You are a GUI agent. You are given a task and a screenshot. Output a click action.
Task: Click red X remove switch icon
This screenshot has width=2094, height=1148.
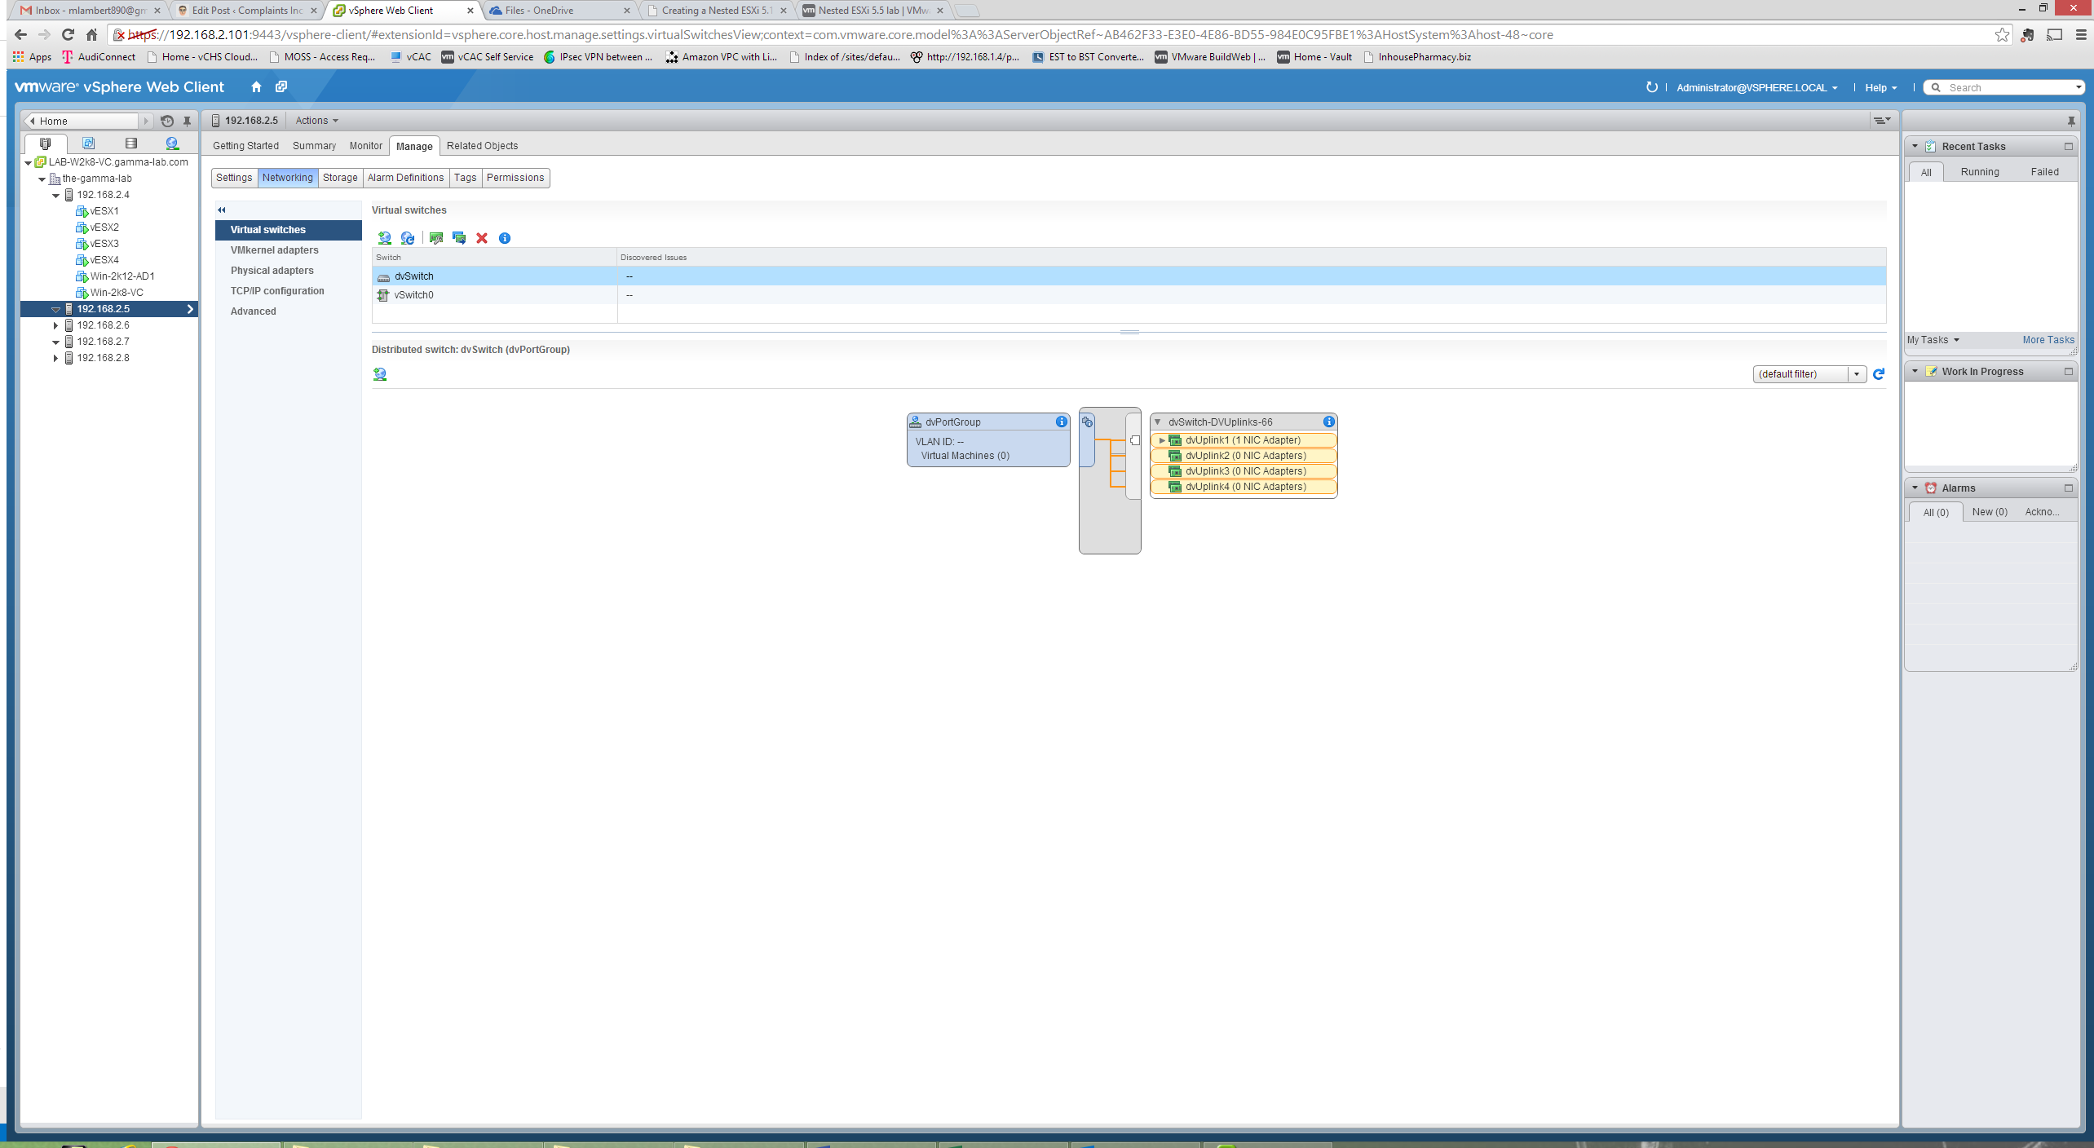482,238
